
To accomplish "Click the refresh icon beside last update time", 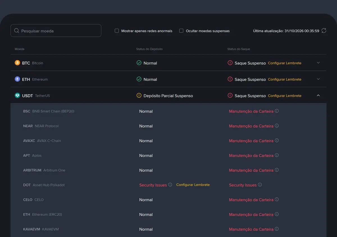I will click(324, 31).
